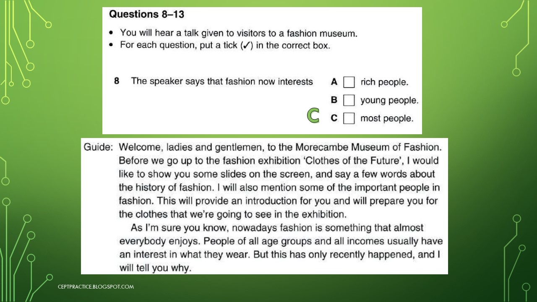Select the bold option letter B
Viewport: 537px width, 302px height.
coord(334,100)
